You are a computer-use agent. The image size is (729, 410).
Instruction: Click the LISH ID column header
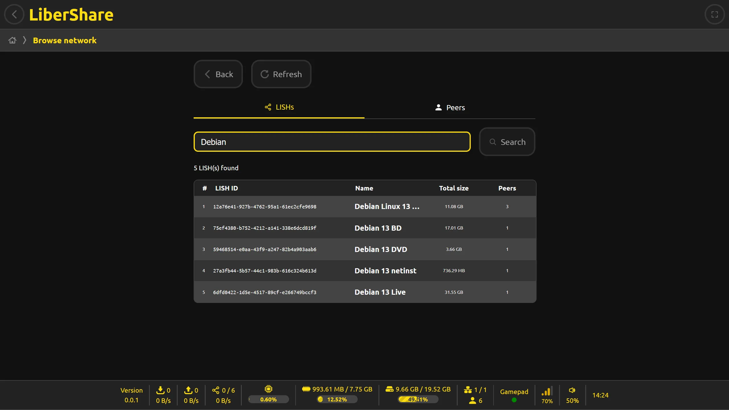[226, 188]
